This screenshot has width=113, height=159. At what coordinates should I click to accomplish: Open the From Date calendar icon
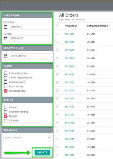(x=6, y=27)
